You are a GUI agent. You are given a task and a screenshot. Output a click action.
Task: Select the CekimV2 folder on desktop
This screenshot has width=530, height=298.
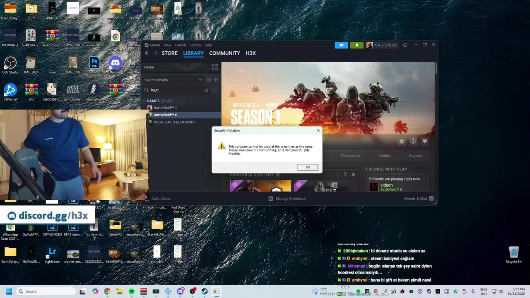tap(115, 227)
